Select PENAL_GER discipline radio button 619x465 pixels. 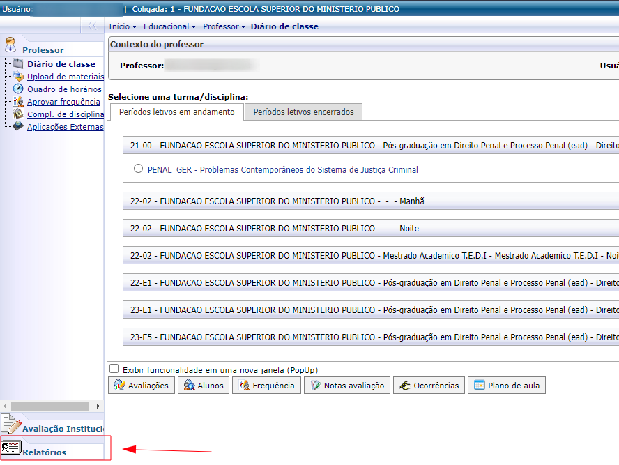coord(138,169)
